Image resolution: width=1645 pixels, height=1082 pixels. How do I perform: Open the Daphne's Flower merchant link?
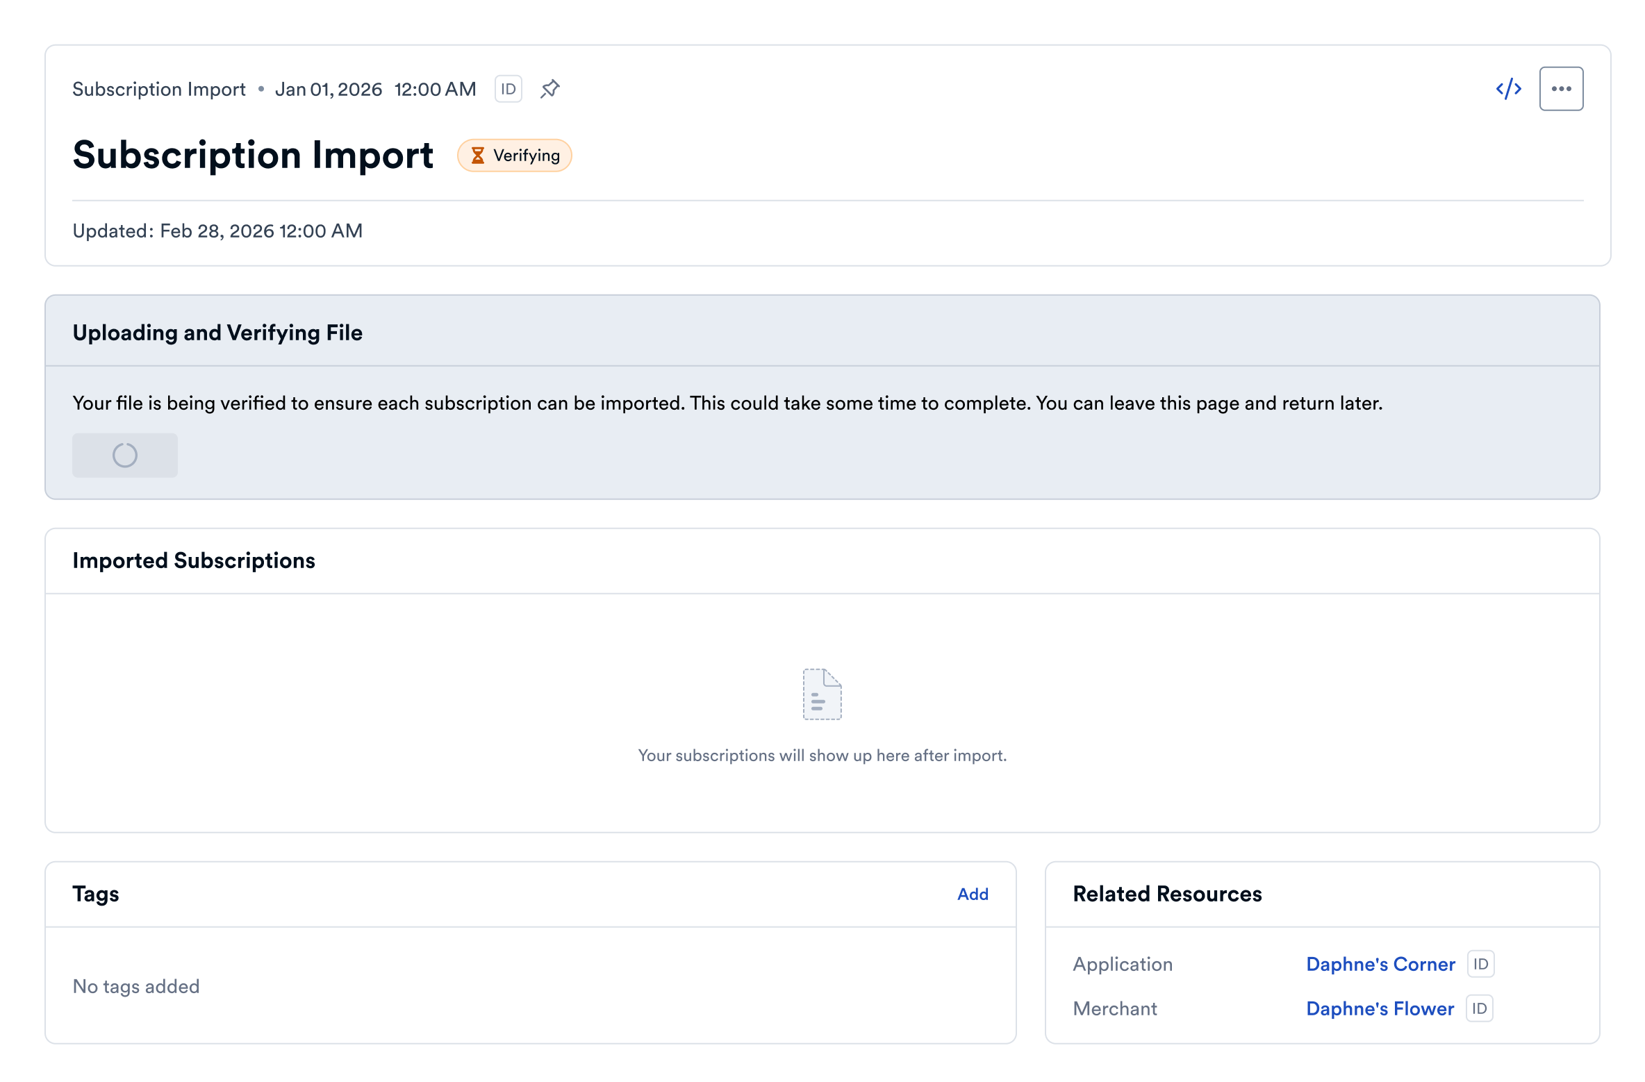coord(1380,1008)
